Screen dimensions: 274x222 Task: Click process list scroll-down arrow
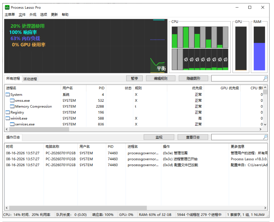click(265, 124)
